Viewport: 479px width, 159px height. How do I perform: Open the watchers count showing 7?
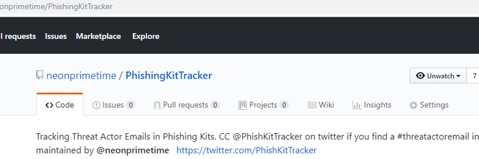click(x=474, y=76)
